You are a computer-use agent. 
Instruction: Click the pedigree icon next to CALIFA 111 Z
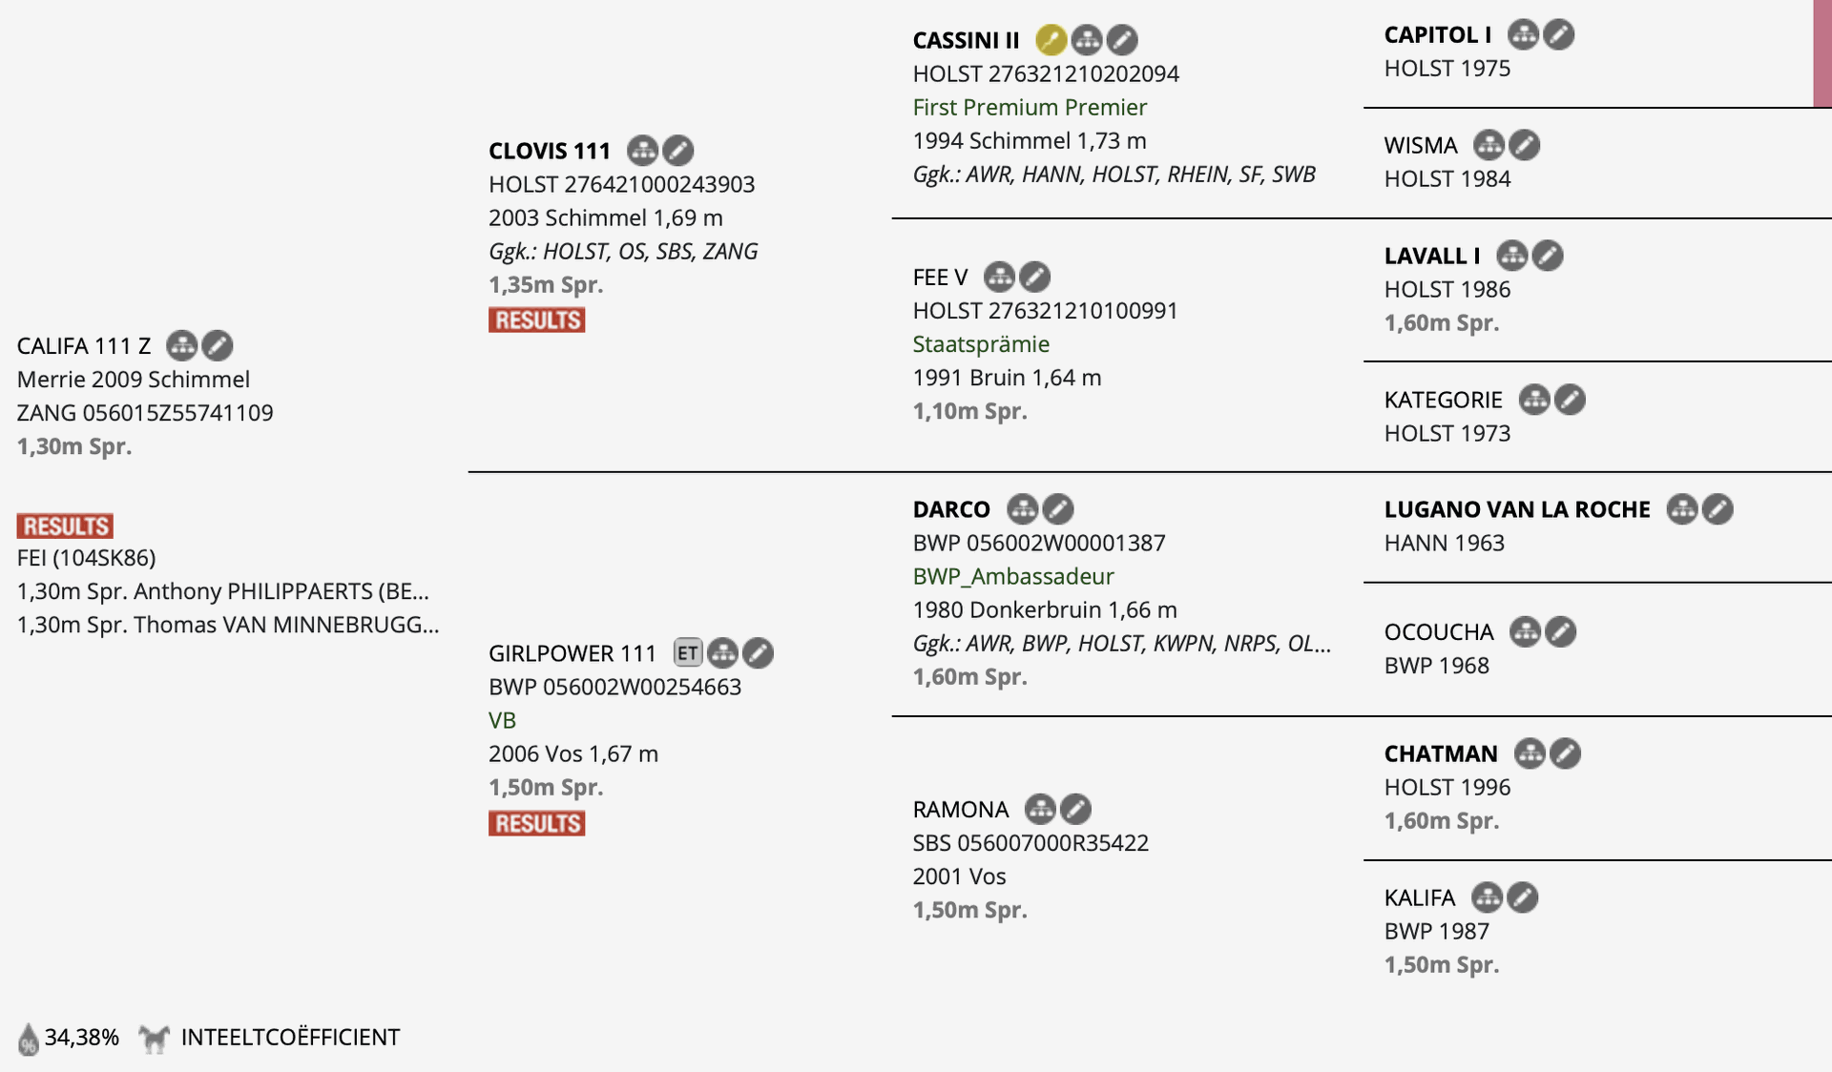pos(181,345)
